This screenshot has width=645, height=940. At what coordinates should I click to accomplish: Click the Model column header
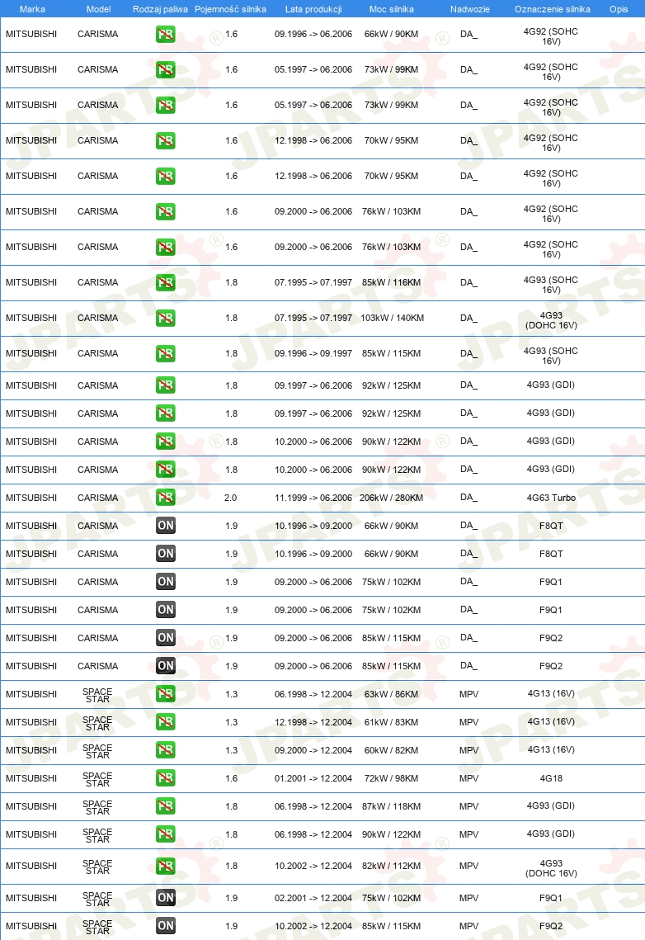(98, 9)
